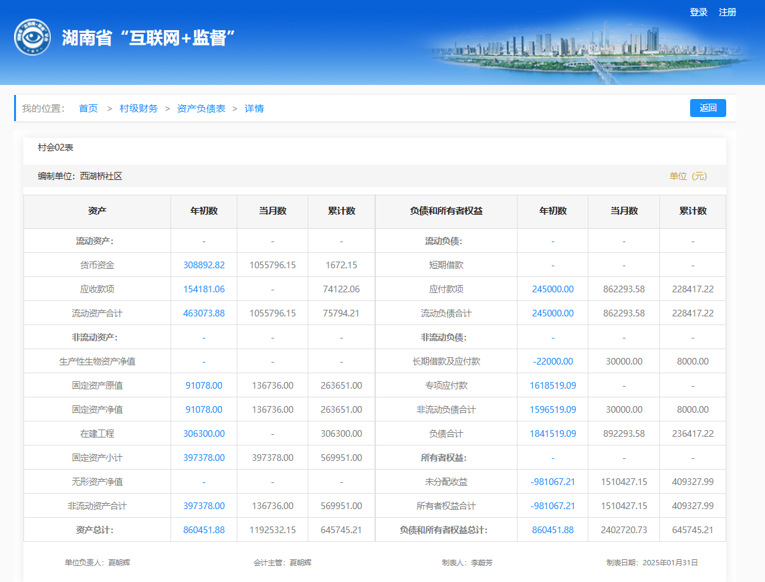The image size is (765, 582).
Task: Click 应收款项 opening value 154181.06
Action: pyautogui.click(x=204, y=289)
